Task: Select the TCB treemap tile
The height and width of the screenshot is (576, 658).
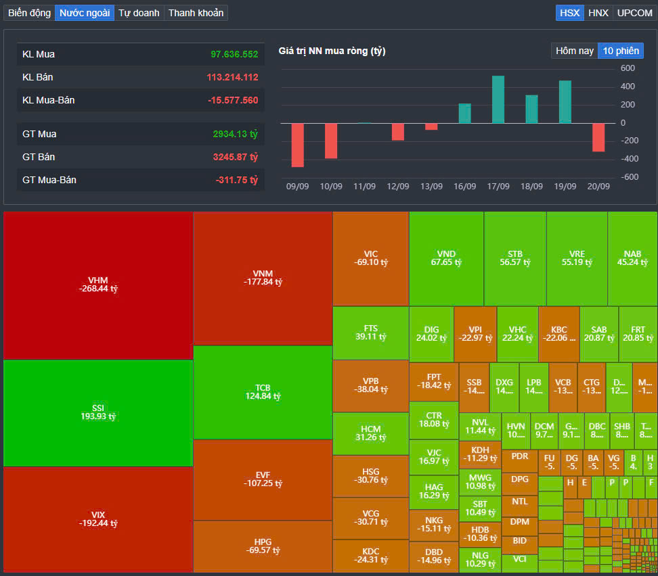Action: click(x=263, y=392)
